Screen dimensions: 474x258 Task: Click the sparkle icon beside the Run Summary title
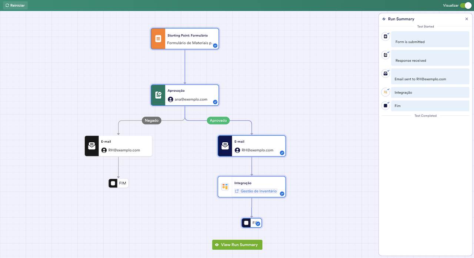click(383, 19)
